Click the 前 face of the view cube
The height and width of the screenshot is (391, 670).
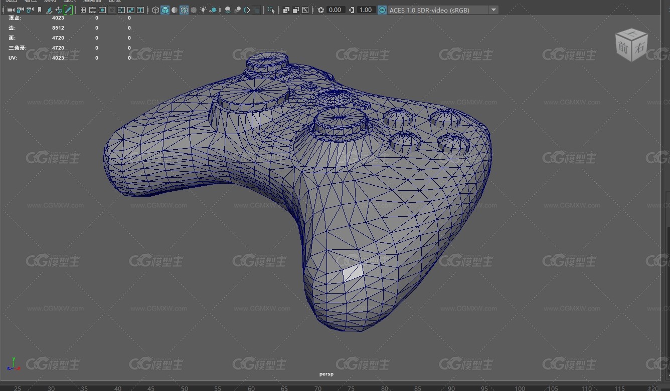[x=623, y=48]
